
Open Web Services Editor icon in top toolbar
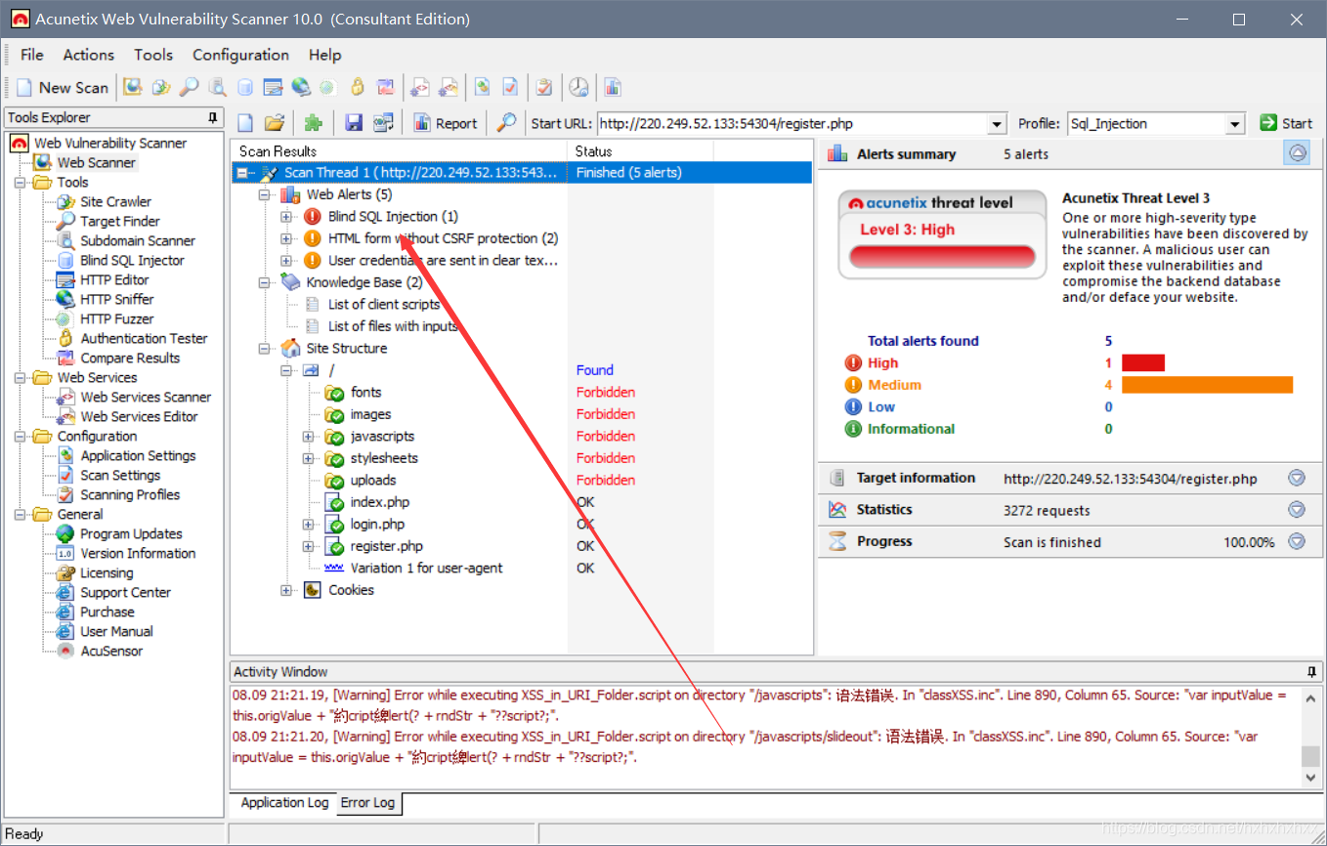[449, 88]
